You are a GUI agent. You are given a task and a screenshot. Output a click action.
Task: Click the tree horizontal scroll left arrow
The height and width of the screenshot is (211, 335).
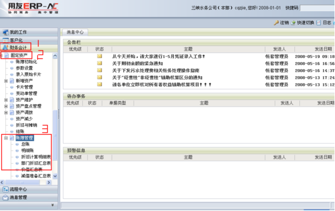[x=2, y=182]
